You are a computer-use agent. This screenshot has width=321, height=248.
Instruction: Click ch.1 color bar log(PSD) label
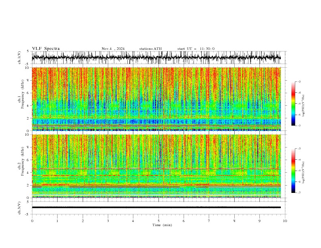click(304, 106)
